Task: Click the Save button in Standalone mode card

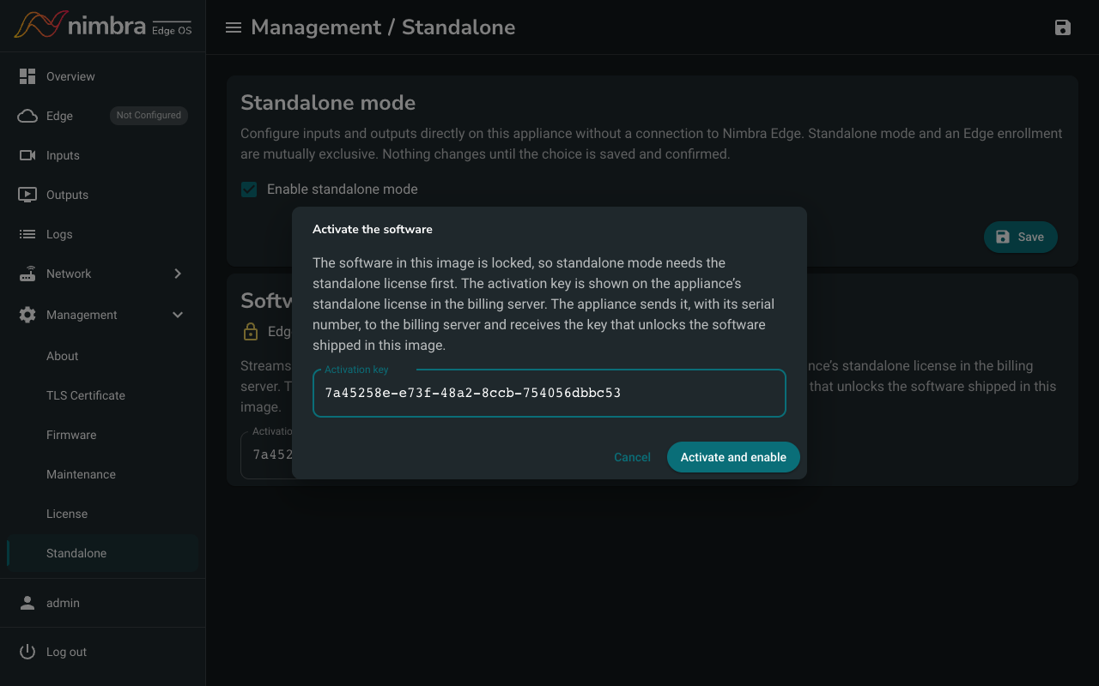Action: point(1020,237)
